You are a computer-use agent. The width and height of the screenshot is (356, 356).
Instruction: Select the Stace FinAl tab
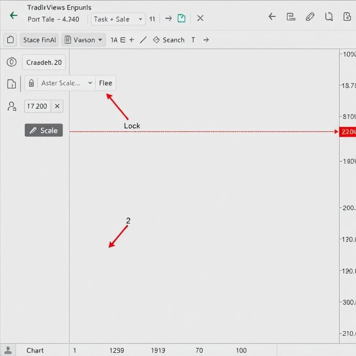click(x=39, y=40)
